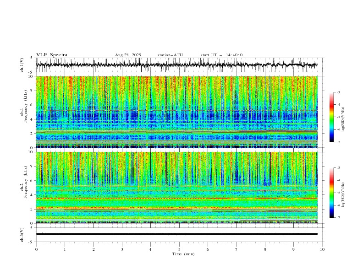
Task: Click inside the ch.2 spectrogram panel
Action: click(x=176, y=188)
